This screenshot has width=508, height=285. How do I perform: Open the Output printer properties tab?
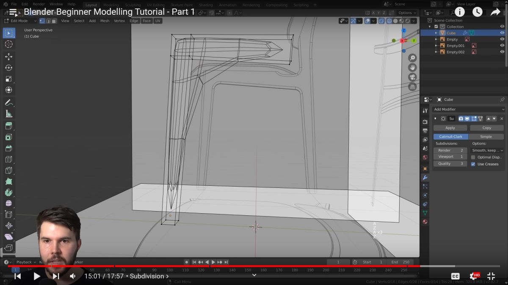[425, 130]
